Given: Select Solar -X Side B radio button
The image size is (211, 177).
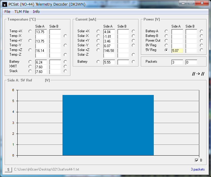Looking at the screenshot, I should coord(133,36).
